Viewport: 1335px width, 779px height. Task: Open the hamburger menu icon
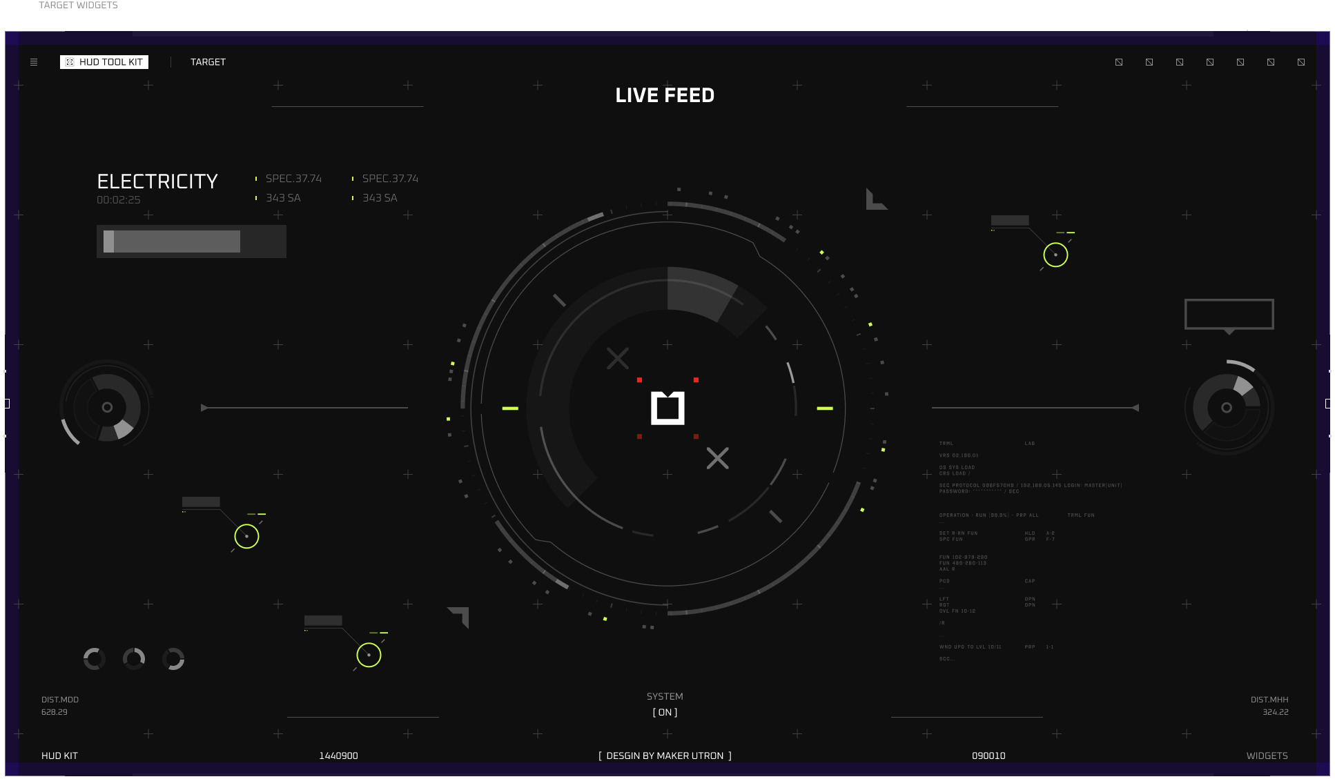pyautogui.click(x=34, y=62)
